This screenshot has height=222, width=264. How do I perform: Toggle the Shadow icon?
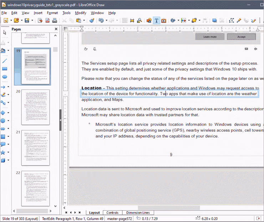click(214, 21)
